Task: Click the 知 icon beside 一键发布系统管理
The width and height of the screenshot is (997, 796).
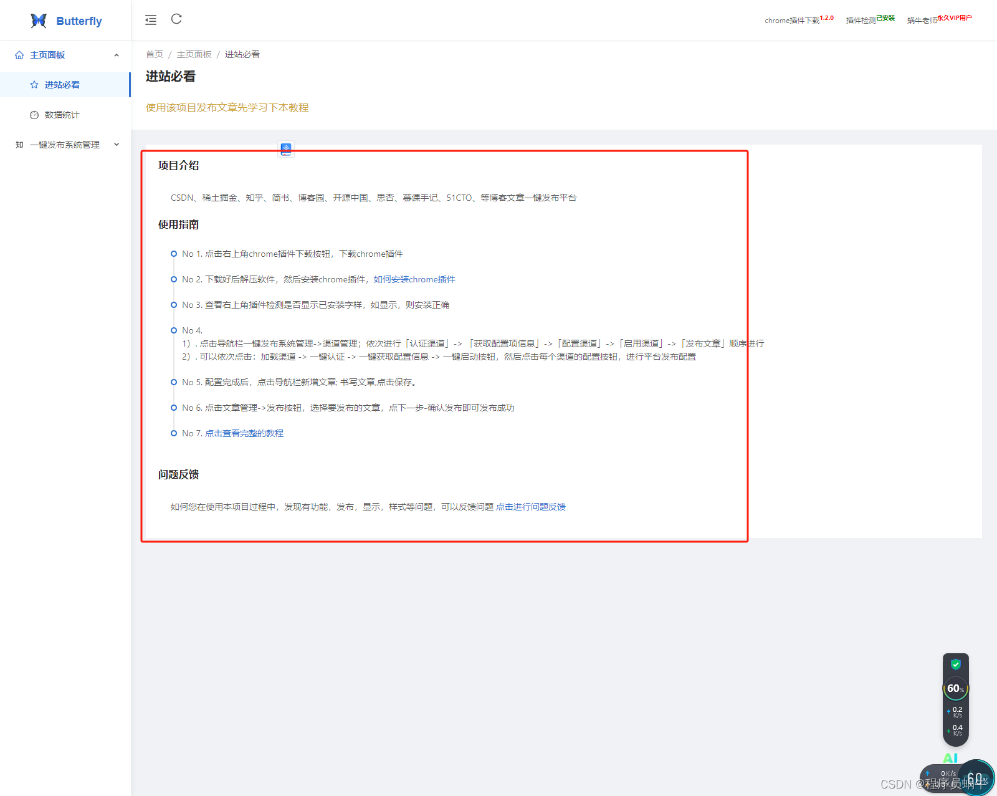Action: (19, 145)
